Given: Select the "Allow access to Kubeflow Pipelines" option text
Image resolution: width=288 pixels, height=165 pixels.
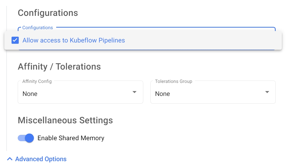Looking at the screenshot, I should (74, 40).
